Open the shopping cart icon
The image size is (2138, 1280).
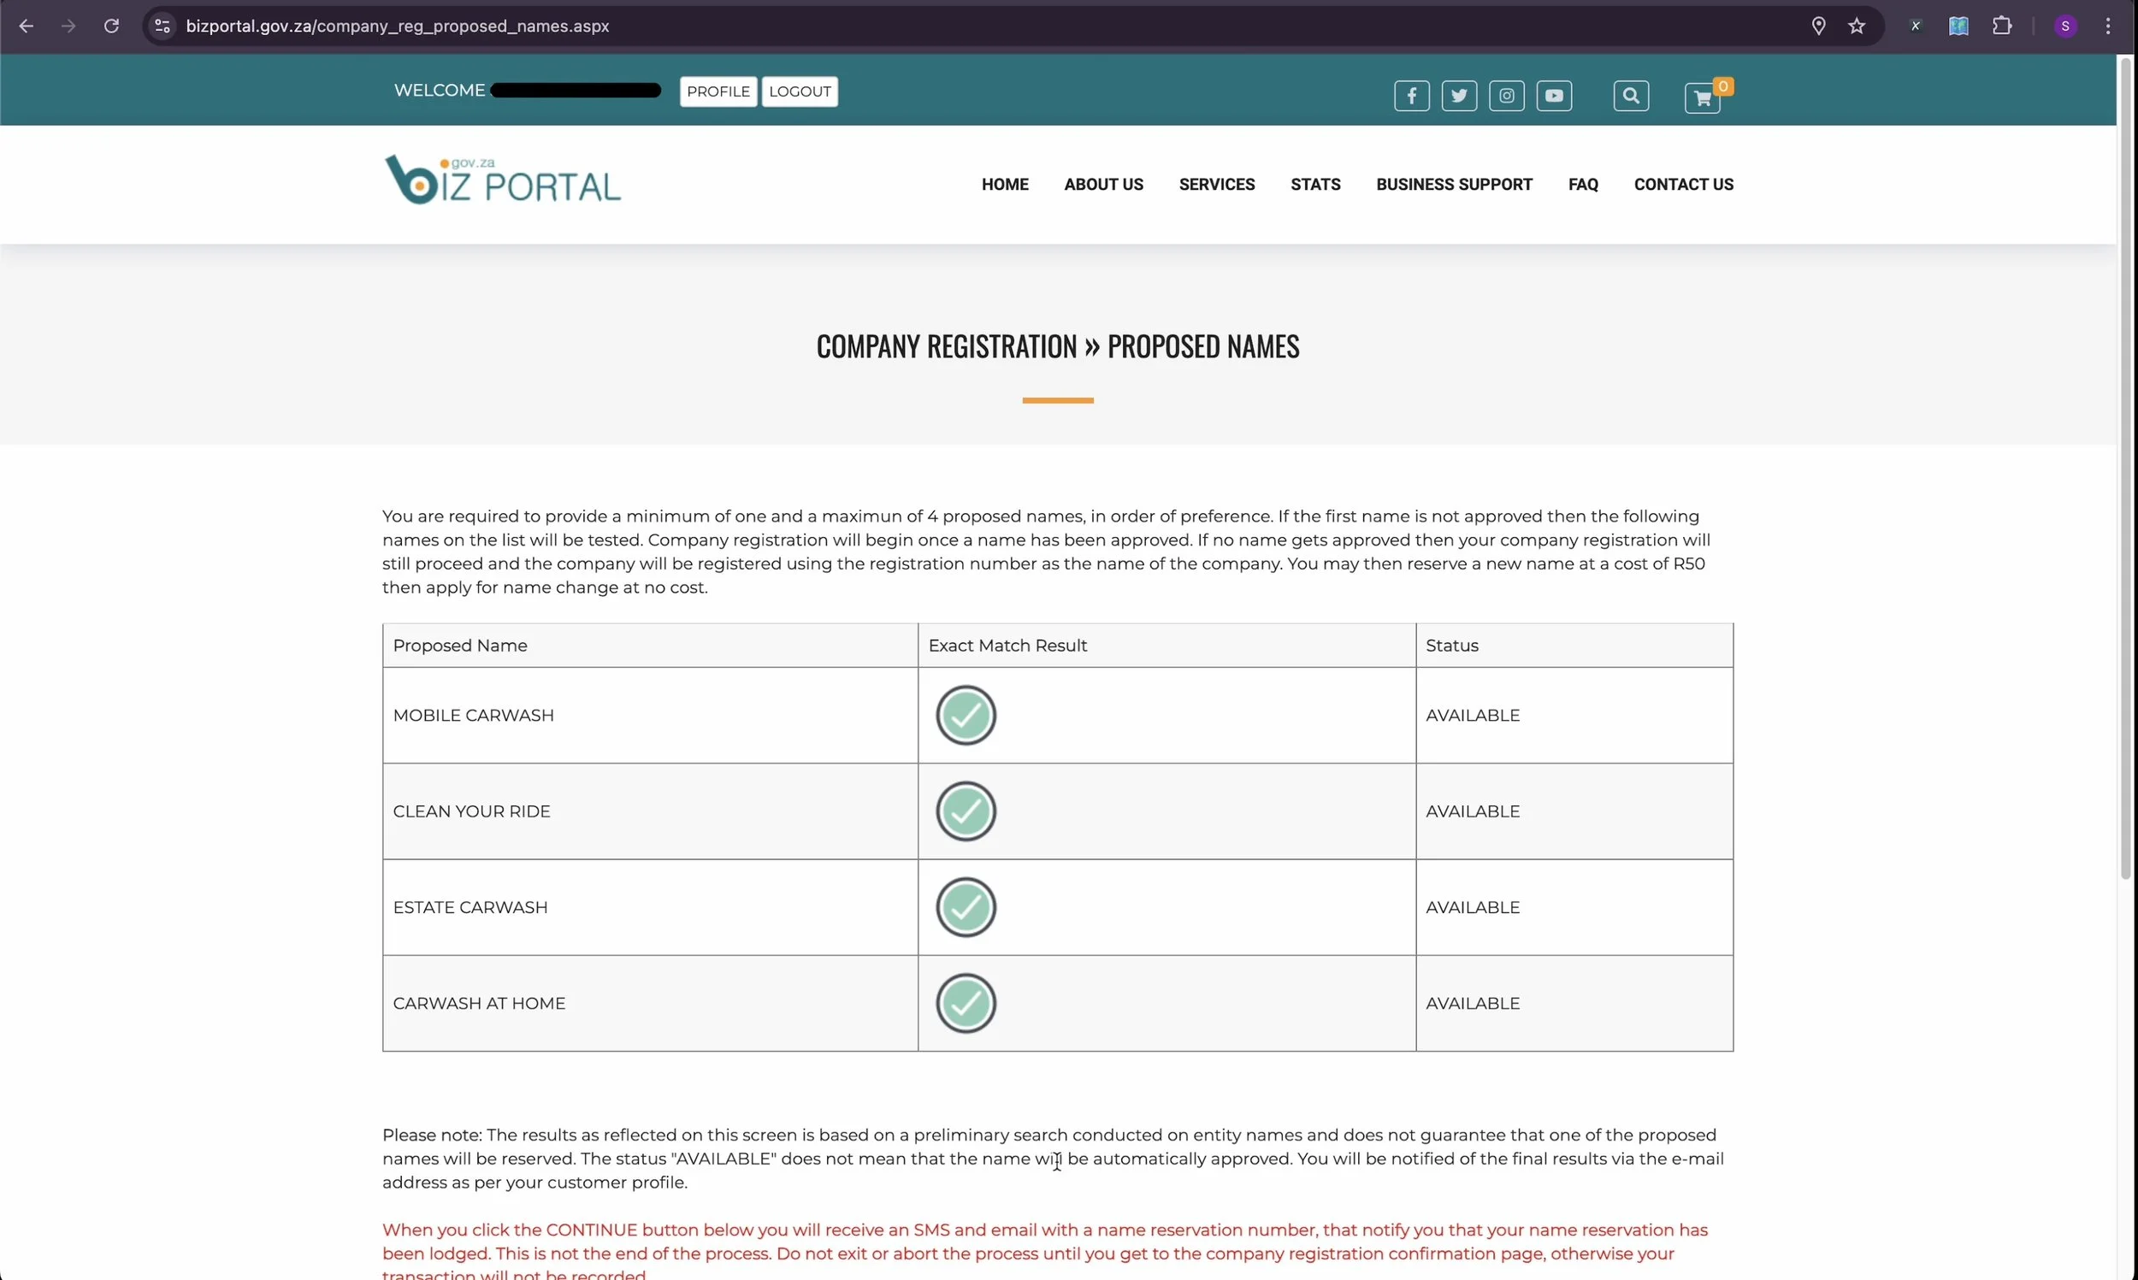point(1702,98)
